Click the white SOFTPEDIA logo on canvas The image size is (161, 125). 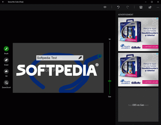pyautogui.click(x=57, y=70)
